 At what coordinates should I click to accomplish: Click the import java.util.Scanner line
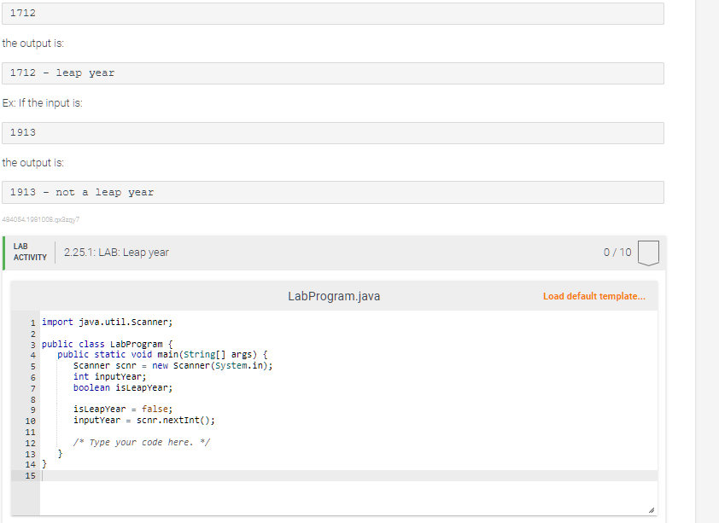pos(108,322)
